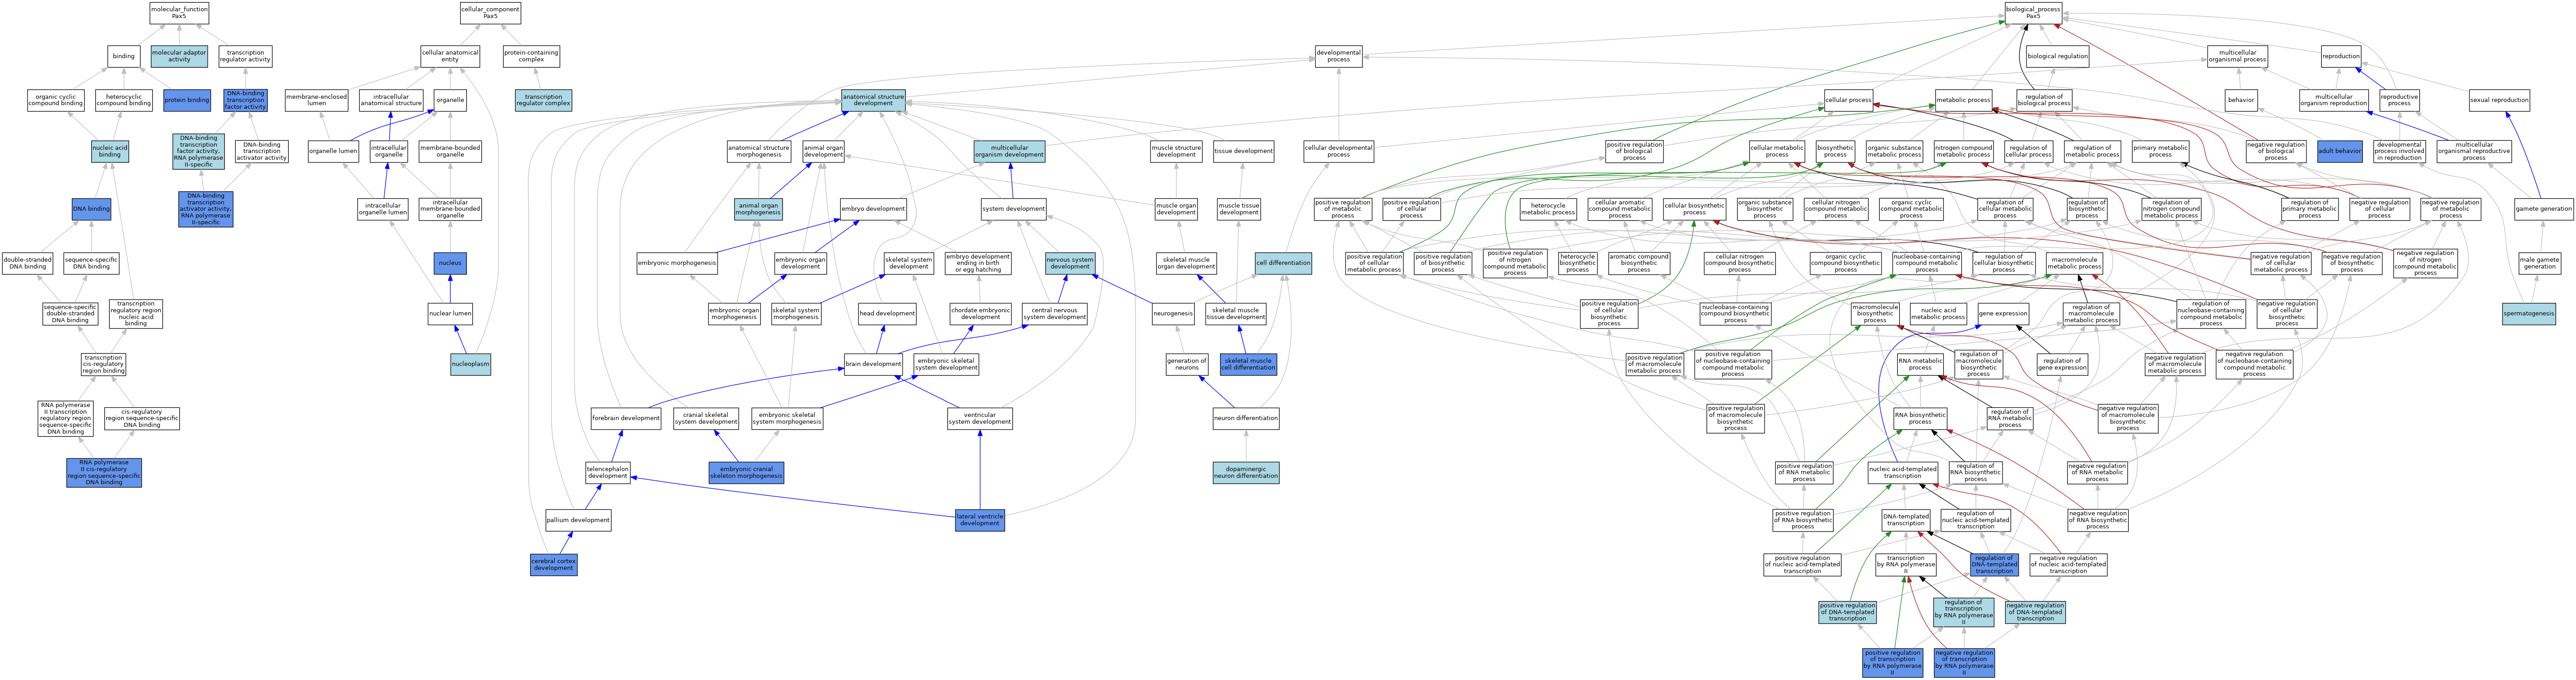Click the 'developmental process' node

1338,56
